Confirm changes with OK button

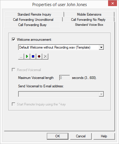tap(57, 136)
